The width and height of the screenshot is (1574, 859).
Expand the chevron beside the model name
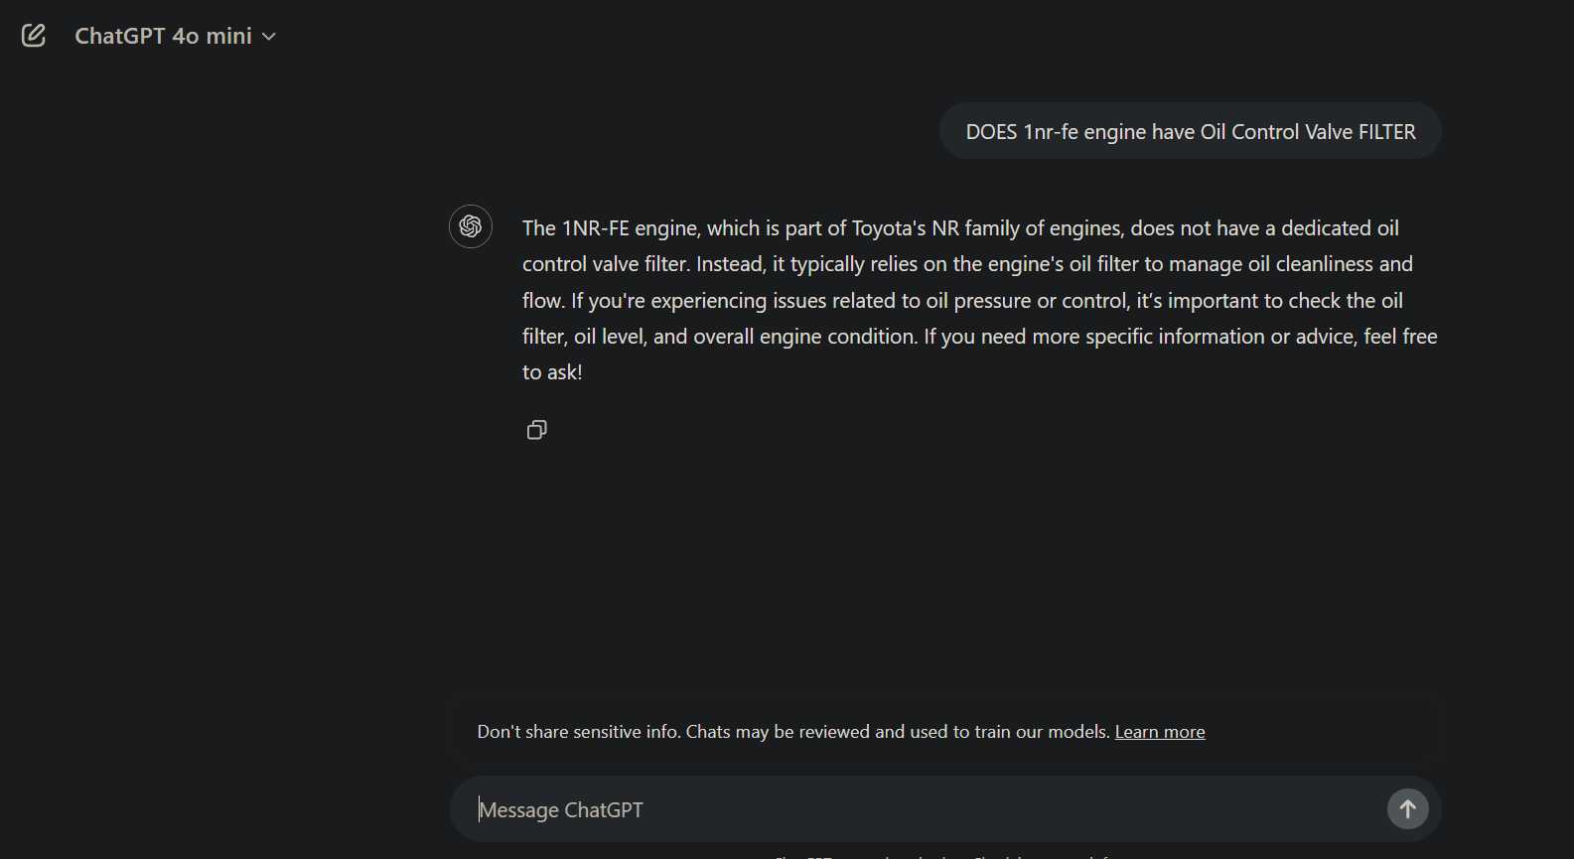click(269, 37)
